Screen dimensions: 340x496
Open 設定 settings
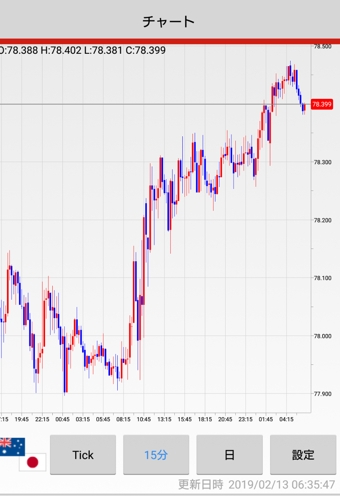pos(303,455)
